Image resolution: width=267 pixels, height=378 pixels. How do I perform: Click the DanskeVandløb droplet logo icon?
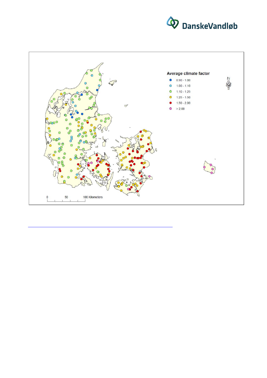[x=173, y=23]
